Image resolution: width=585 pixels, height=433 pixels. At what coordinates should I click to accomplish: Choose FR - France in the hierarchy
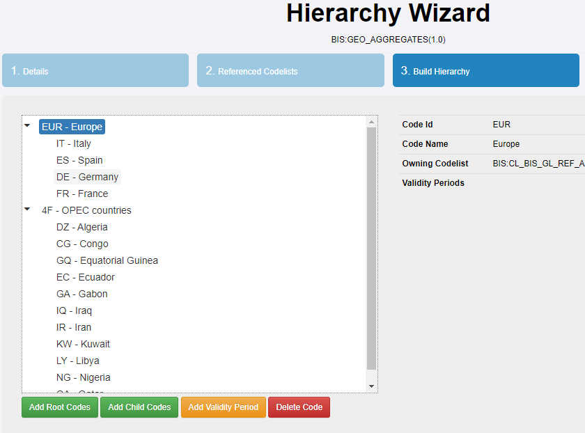[x=82, y=194]
